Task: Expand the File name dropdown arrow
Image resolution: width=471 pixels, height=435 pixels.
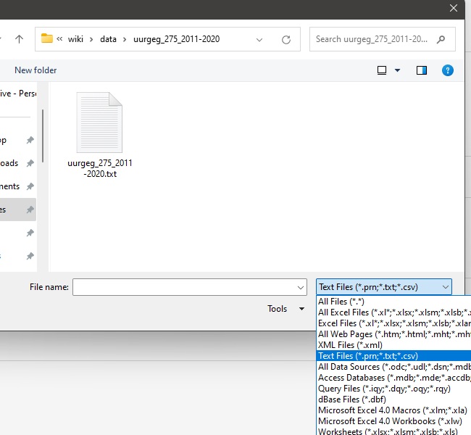Action: [x=301, y=287]
